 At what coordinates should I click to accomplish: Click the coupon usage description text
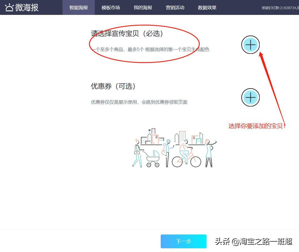[139, 102]
